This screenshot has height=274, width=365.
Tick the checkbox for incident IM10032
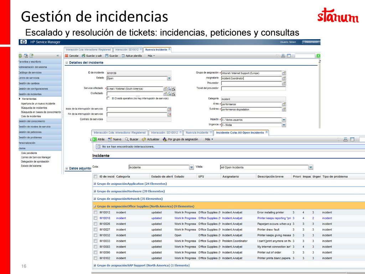pos(96,235)
